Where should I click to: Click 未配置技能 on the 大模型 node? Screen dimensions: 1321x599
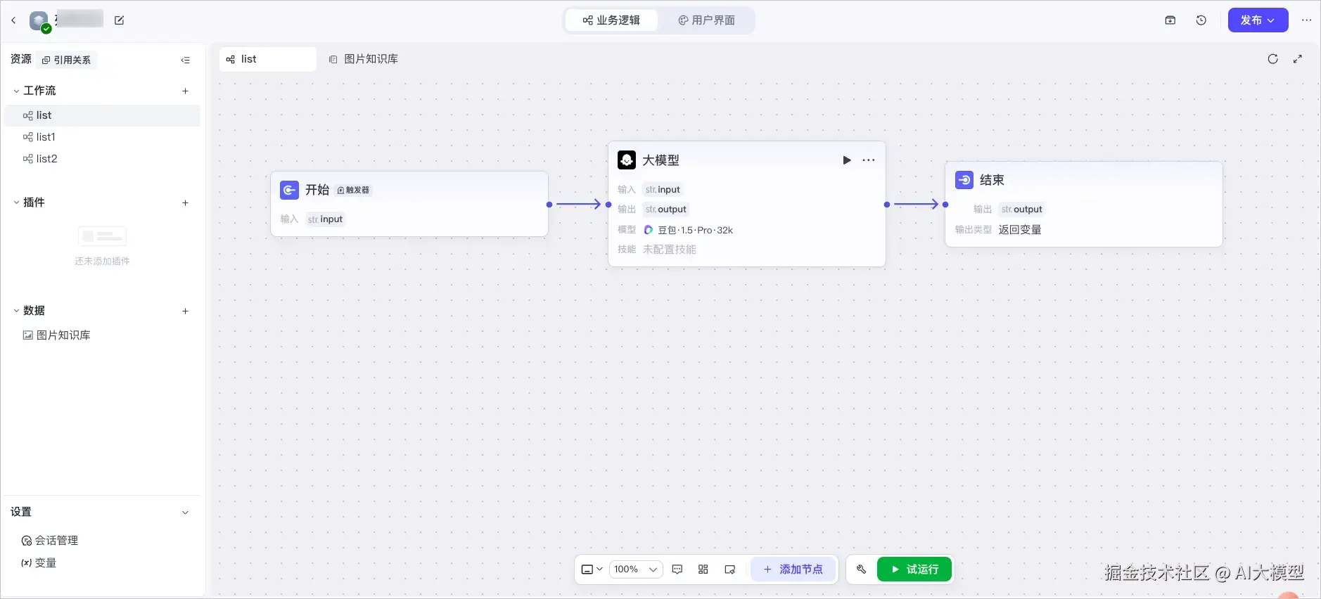tap(669, 250)
